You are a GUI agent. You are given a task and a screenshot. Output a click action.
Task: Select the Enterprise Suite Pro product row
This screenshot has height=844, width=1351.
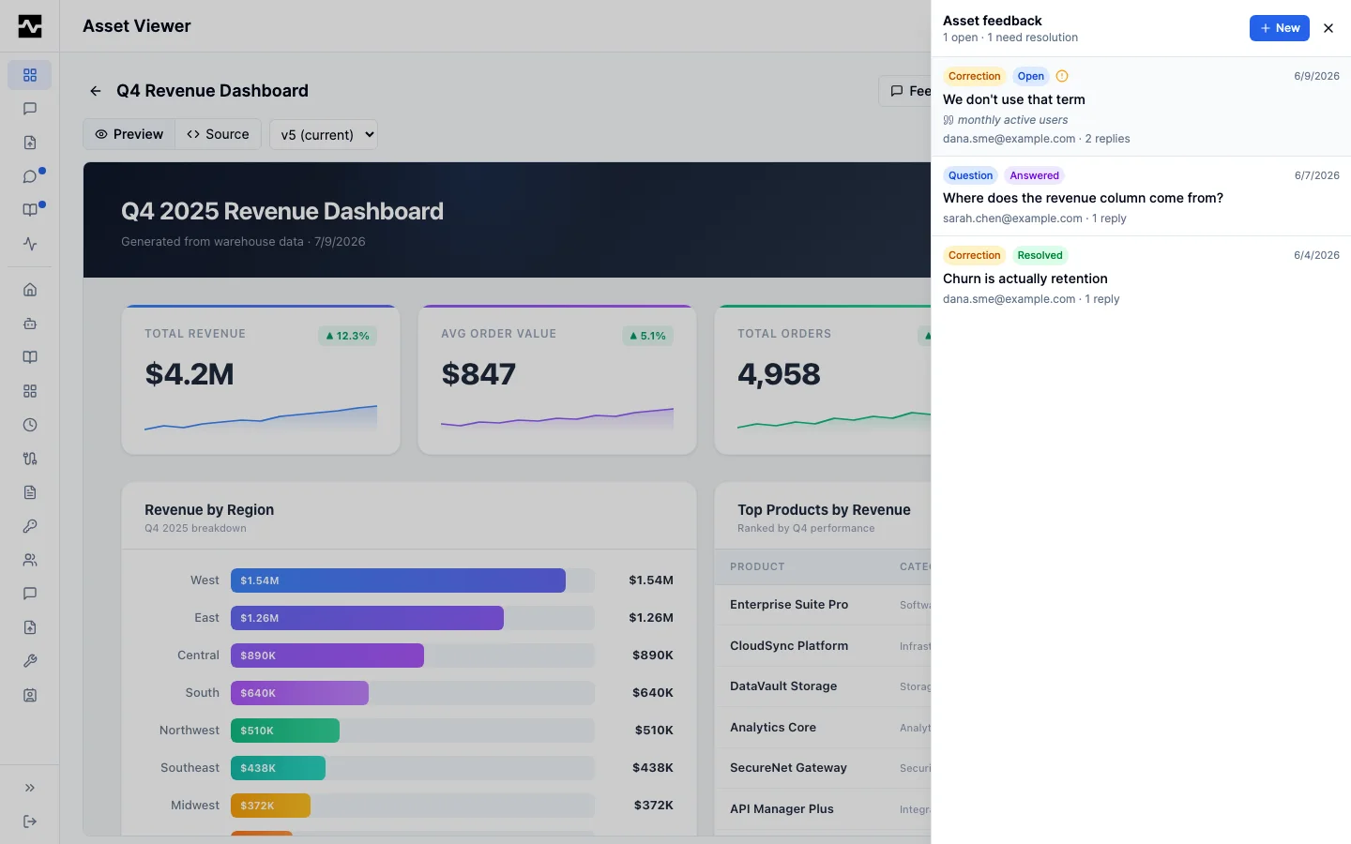(823, 605)
